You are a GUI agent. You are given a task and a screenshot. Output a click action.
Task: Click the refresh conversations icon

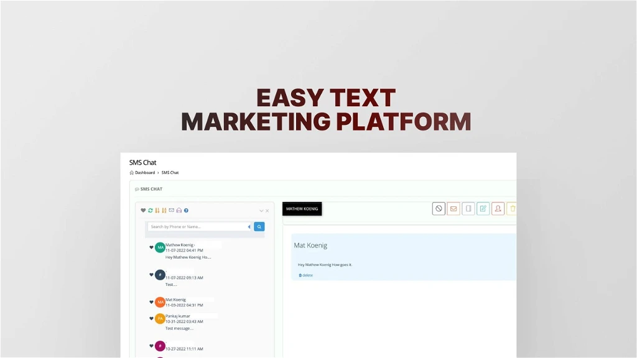point(150,210)
